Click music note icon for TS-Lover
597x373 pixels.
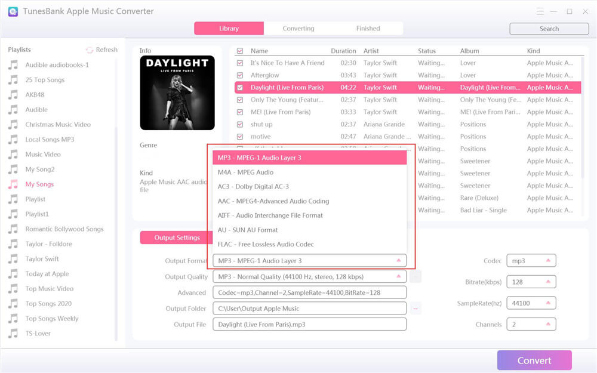(x=13, y=334)
